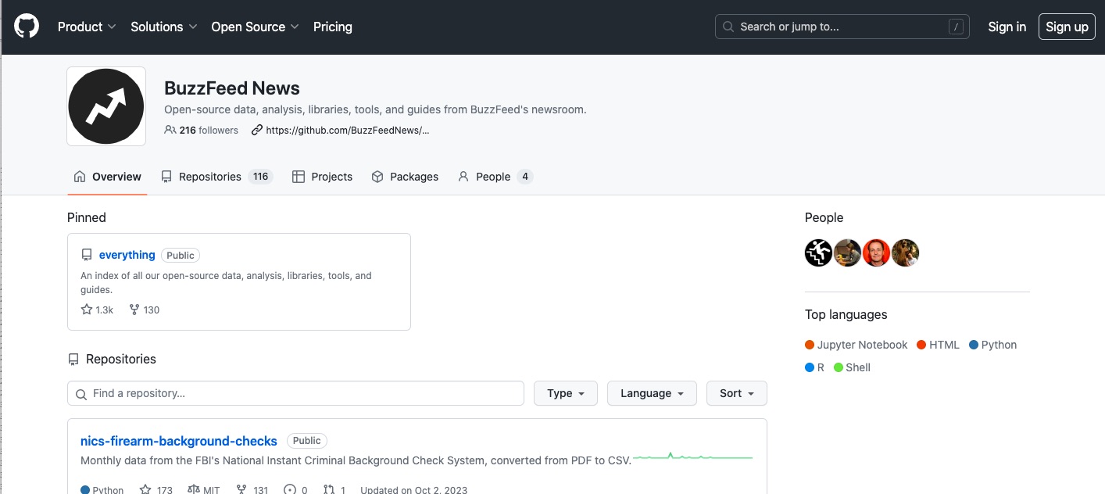This screenshot has width=1105, height=494.
Task: Open the Type filter dropdown
Action: (x=565, y=393)
